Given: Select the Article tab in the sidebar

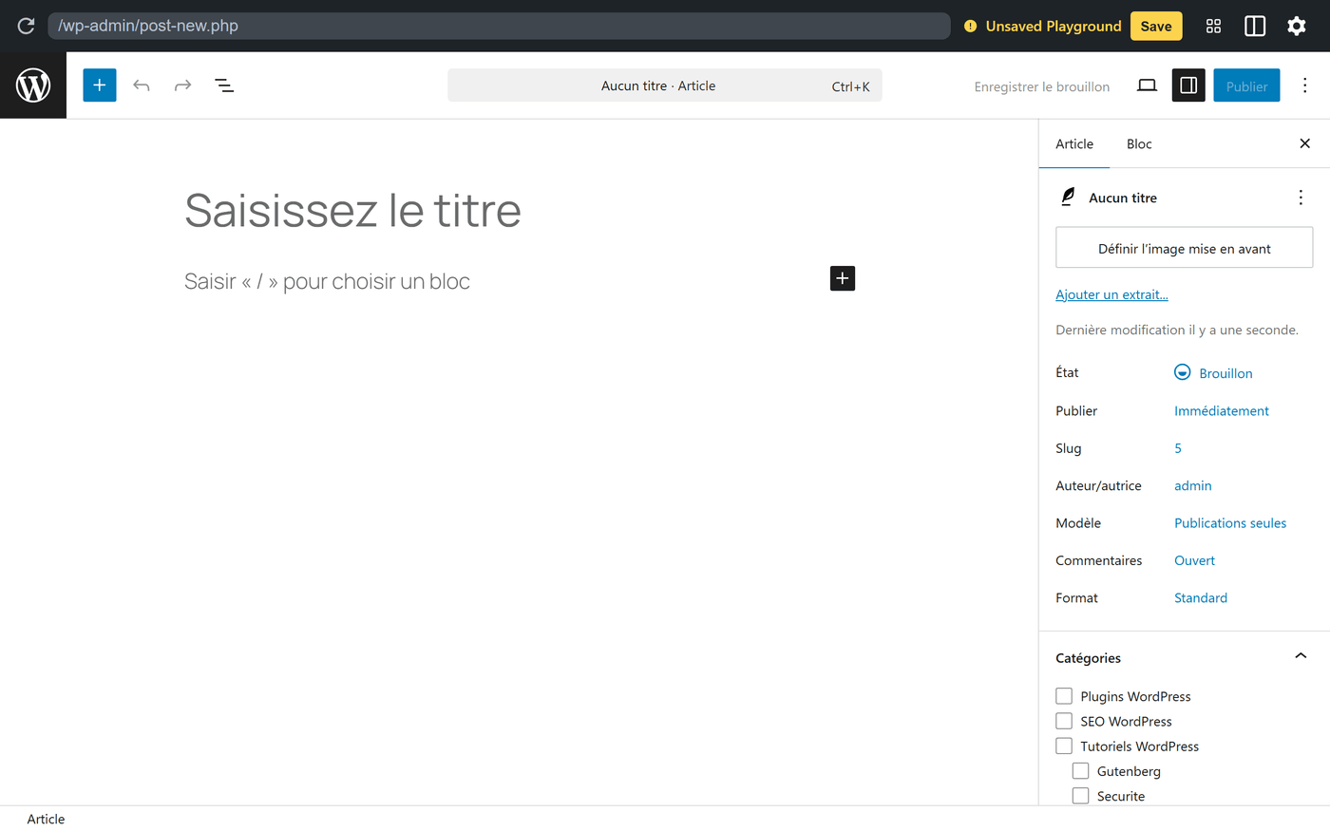Looking at the screenshot, I should [1074, 143].
